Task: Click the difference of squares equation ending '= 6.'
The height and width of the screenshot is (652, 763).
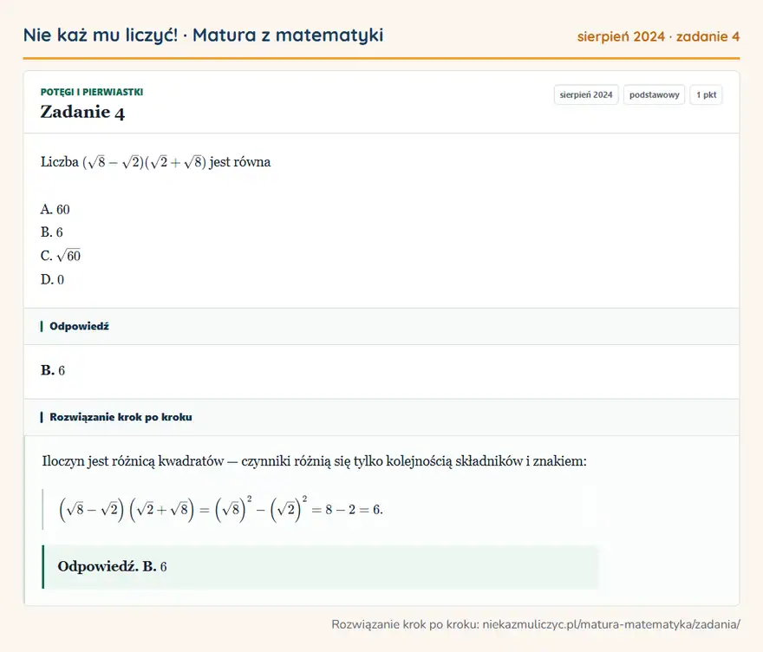Action: (x=221, y=510)
